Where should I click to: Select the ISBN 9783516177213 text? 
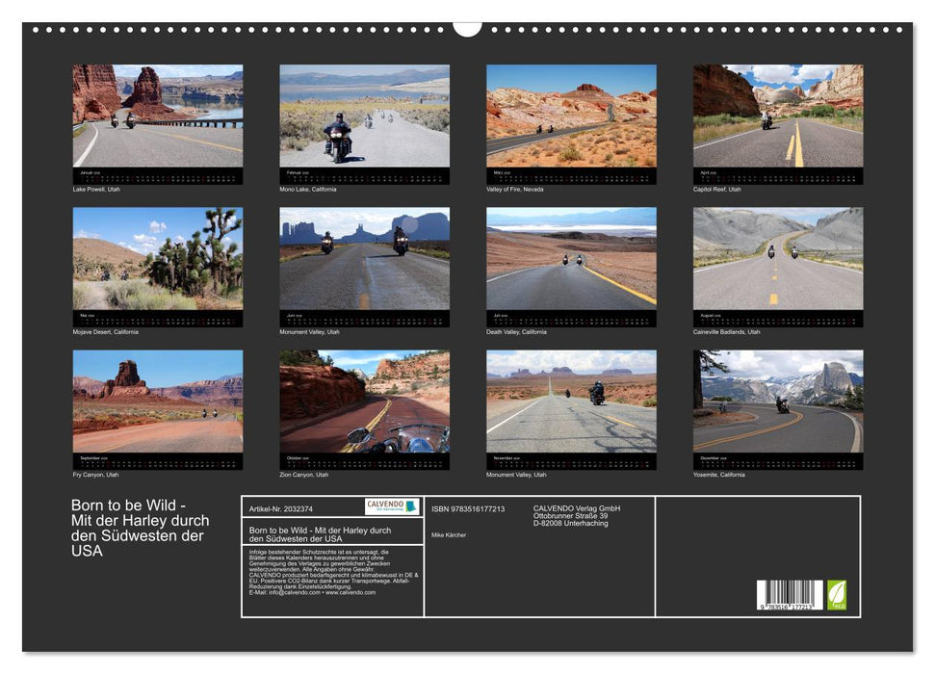point(467,509)
